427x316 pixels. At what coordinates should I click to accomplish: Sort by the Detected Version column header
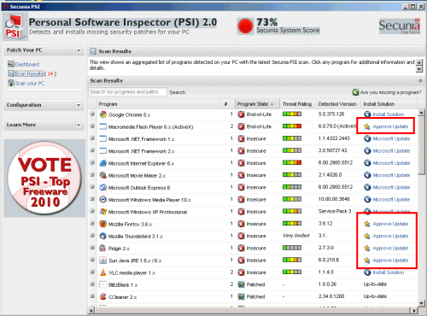tap(338, 104)
